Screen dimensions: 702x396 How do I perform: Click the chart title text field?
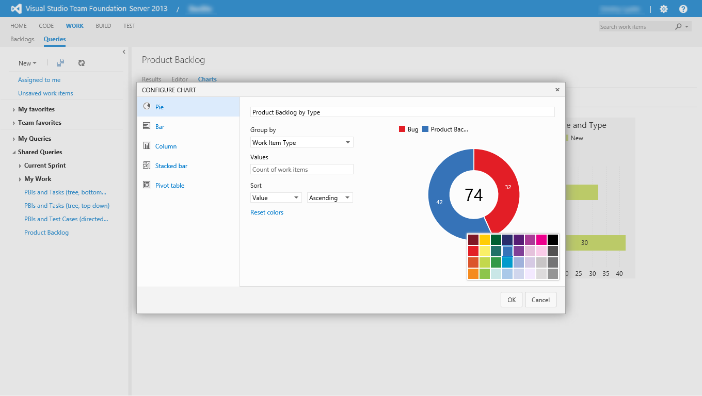[x=402, y=112]
